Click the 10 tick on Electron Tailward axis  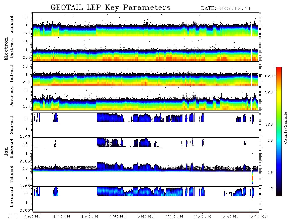click(x=25, y=66)
